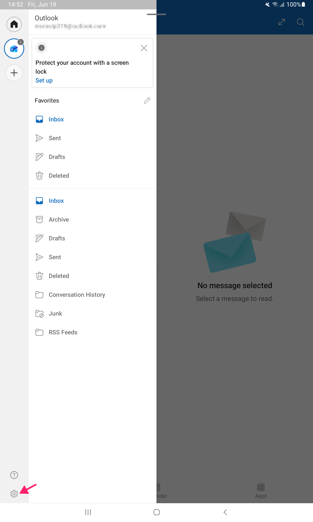
Task: Open Inbox folder below Favorites section
Action: [92, 201]
